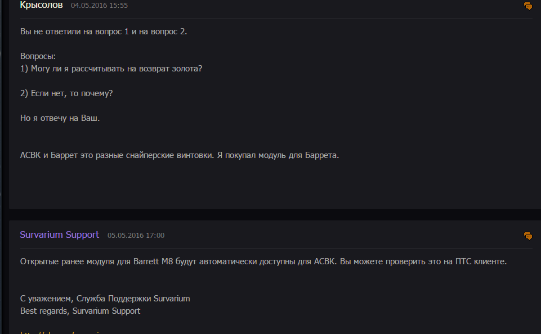541x334 pixels.
Task: Click the line "Но я отвечу на Ваш."
Action: pos(60,118)
